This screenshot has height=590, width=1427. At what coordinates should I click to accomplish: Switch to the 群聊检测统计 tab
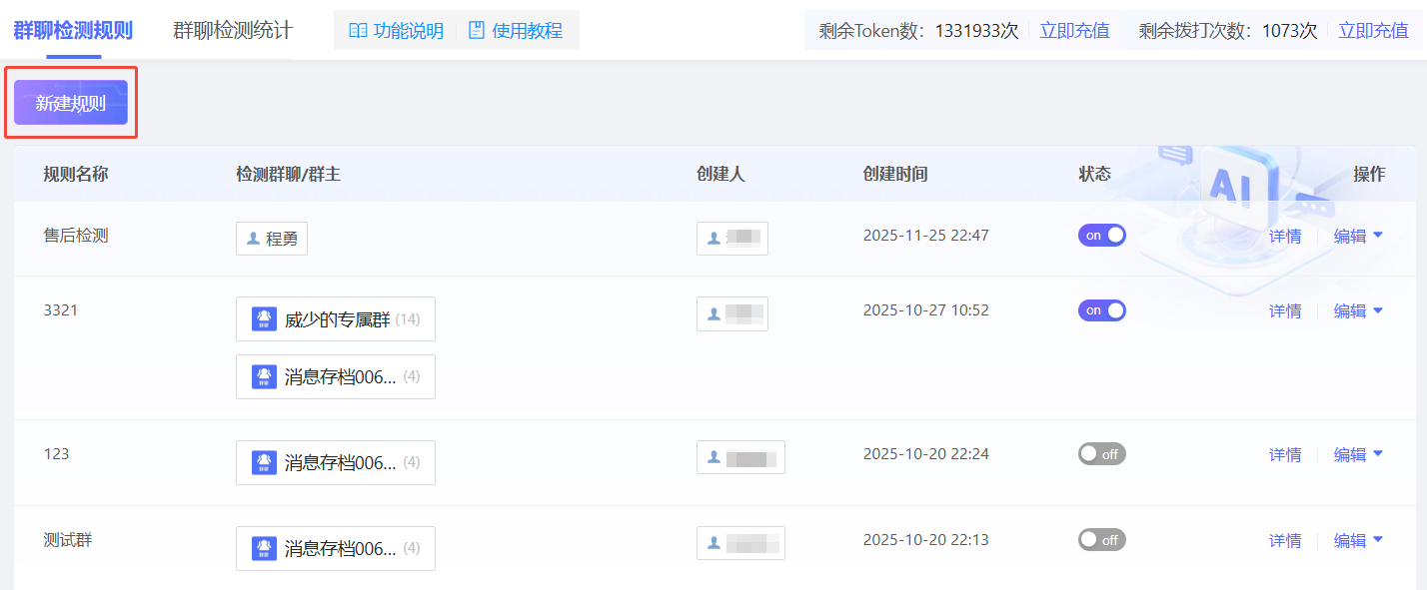[x=233, y=30]
